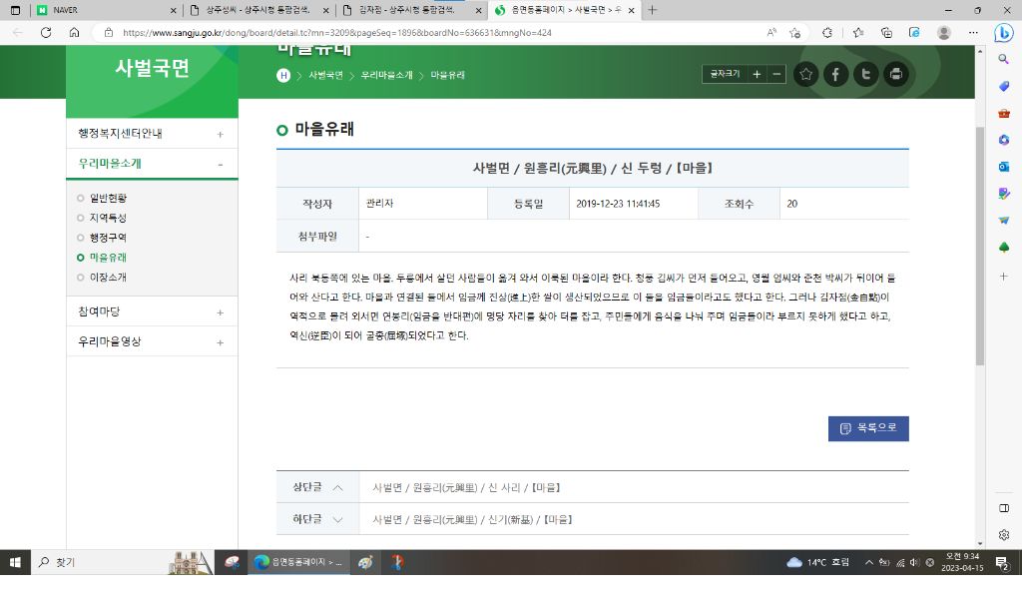Expand 참여마당 menu
The height and width of the screenshot is (602, 1022).
pyautogui.click(x=221, y=313)
